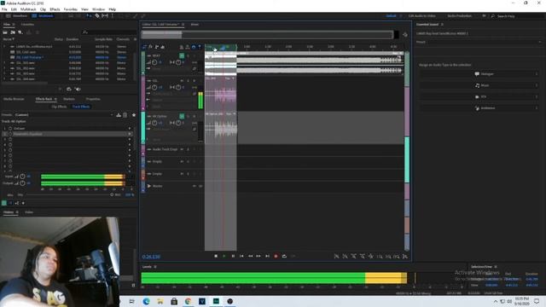Viewport: 546px width, 307px height.
Task: Switch to the Favorites panel tab
Action: [27, 25]
